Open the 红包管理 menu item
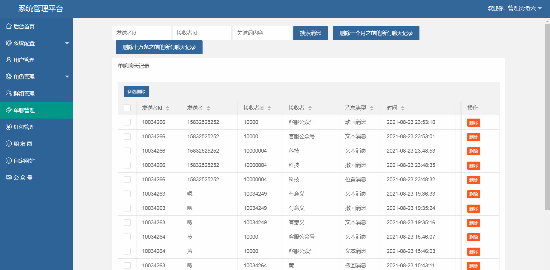 tap(36, 127)
